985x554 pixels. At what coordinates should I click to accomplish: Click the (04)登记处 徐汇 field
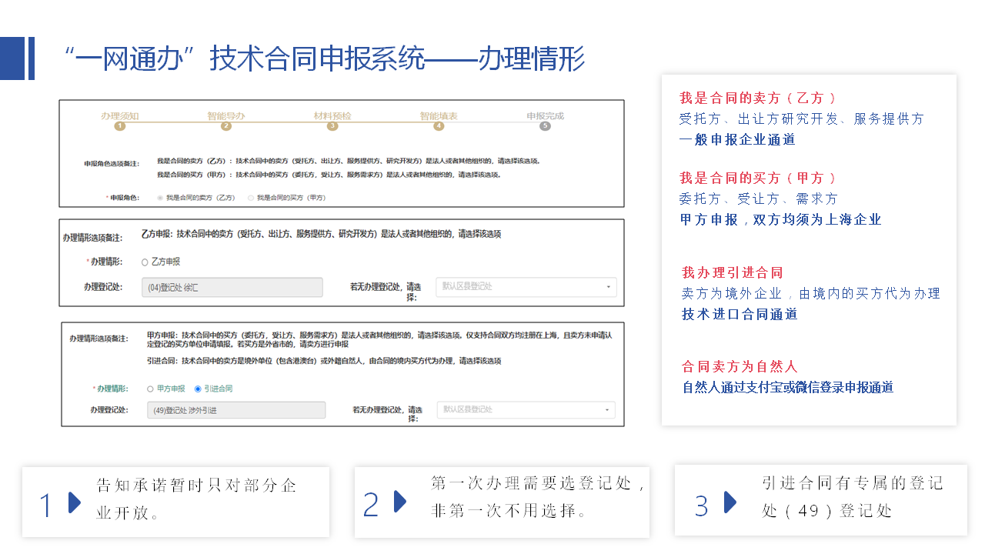(x=232, y=287)
